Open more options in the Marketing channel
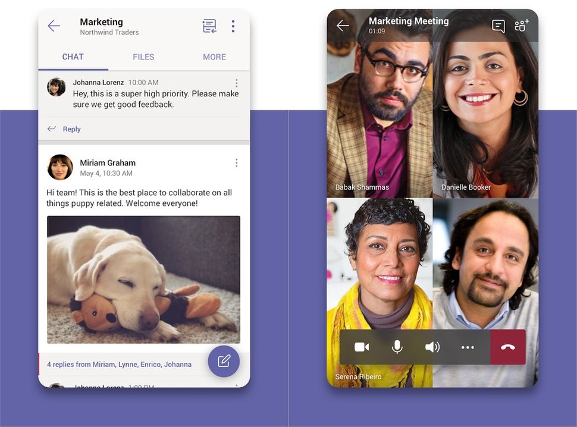Image resolution: width=577 pixels, height=427 pixels. click(x=233, y=26)
